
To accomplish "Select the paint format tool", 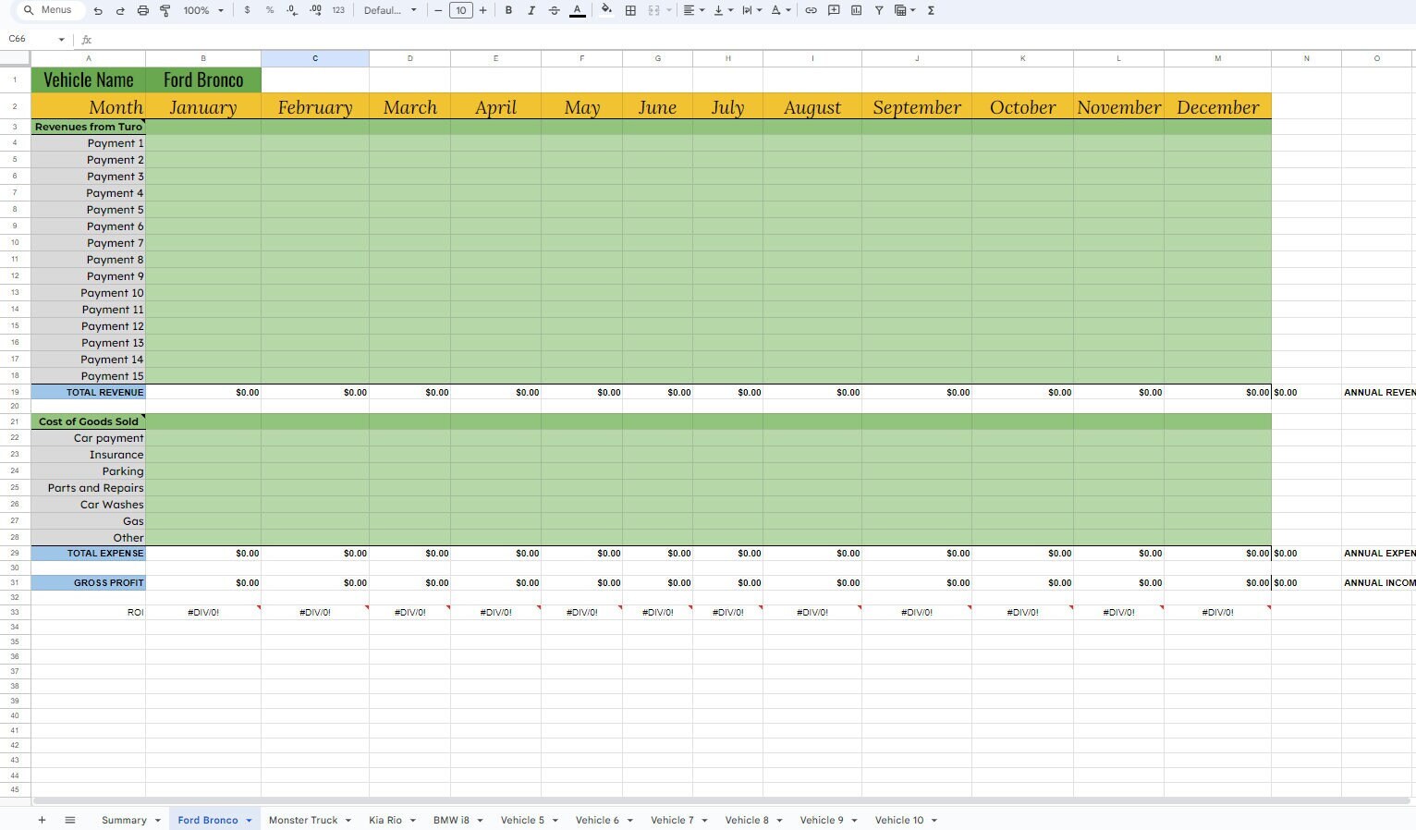I will [165, 10].
